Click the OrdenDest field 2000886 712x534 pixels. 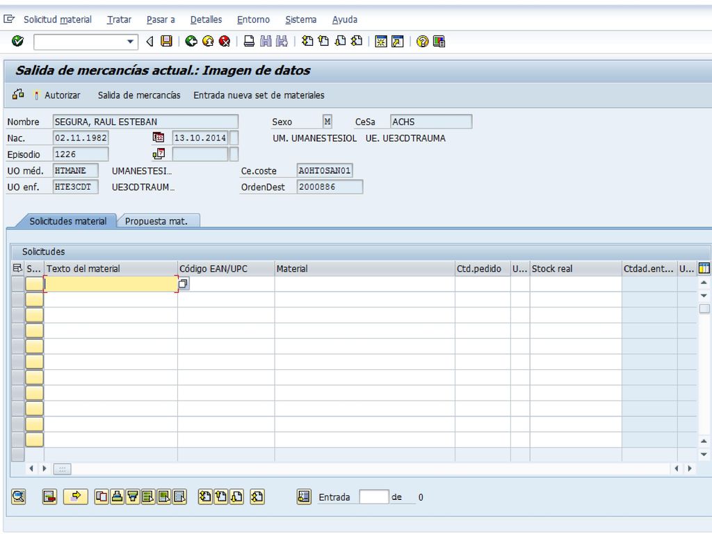pyautogui.click(x=330, y=186)
